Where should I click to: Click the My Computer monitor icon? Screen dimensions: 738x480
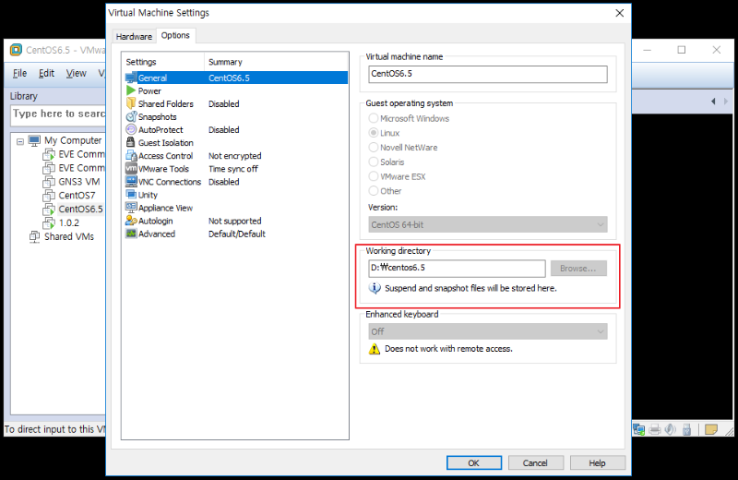click(x=34, y=140)
